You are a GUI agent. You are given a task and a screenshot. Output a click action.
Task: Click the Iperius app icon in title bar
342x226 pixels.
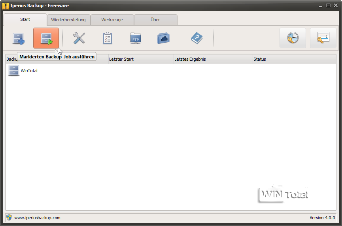pos(6,6)
